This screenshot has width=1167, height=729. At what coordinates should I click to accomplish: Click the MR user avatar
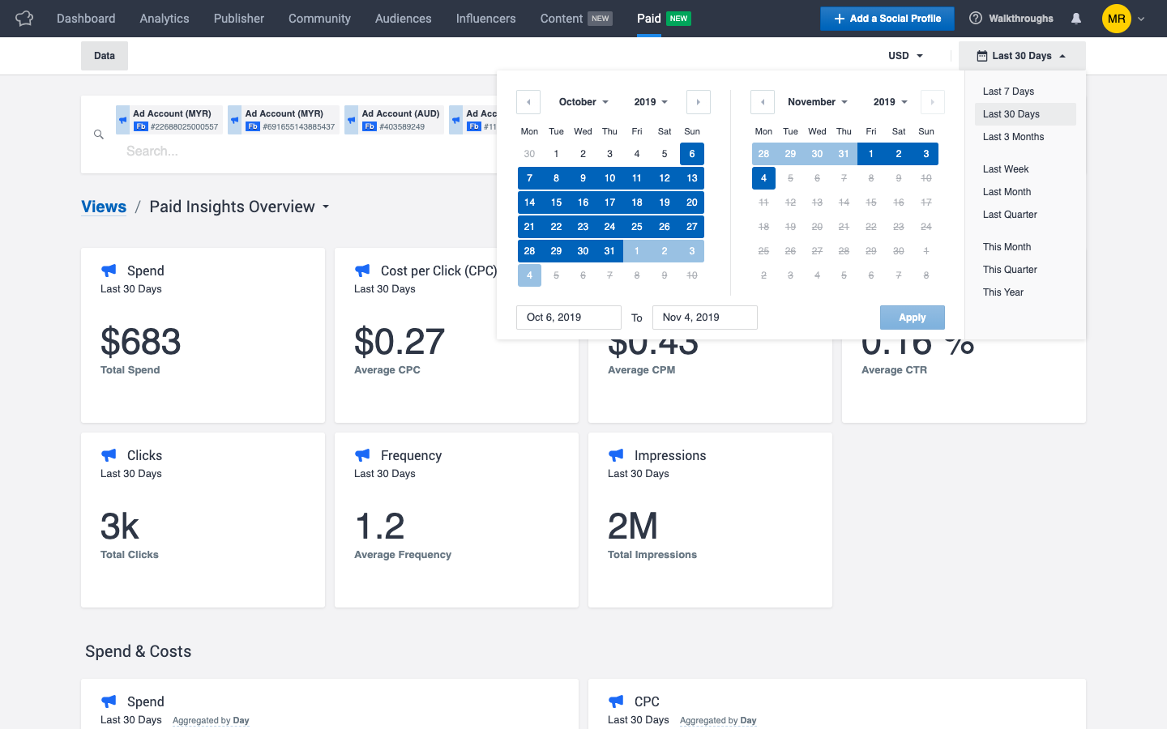click(x=1116, y=18)
